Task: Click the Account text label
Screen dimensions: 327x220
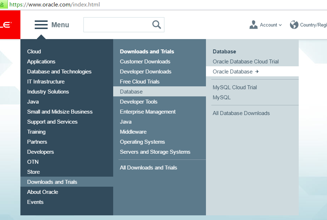Action: point(268,25)
